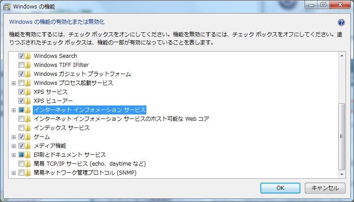Click the Windows TIFF IFilter folder icon
This screenshot has height=202, width=354.
[28, 65]
